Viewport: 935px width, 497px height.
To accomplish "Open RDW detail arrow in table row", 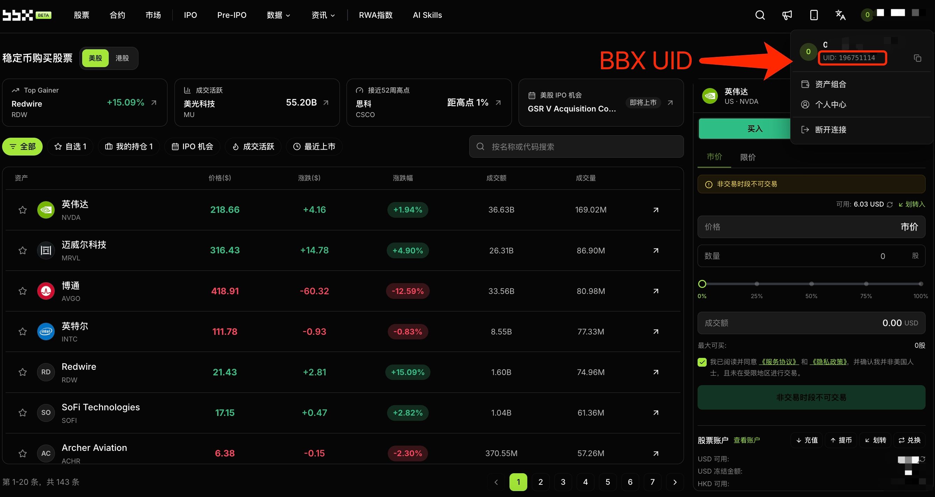I will click(656, 372).
